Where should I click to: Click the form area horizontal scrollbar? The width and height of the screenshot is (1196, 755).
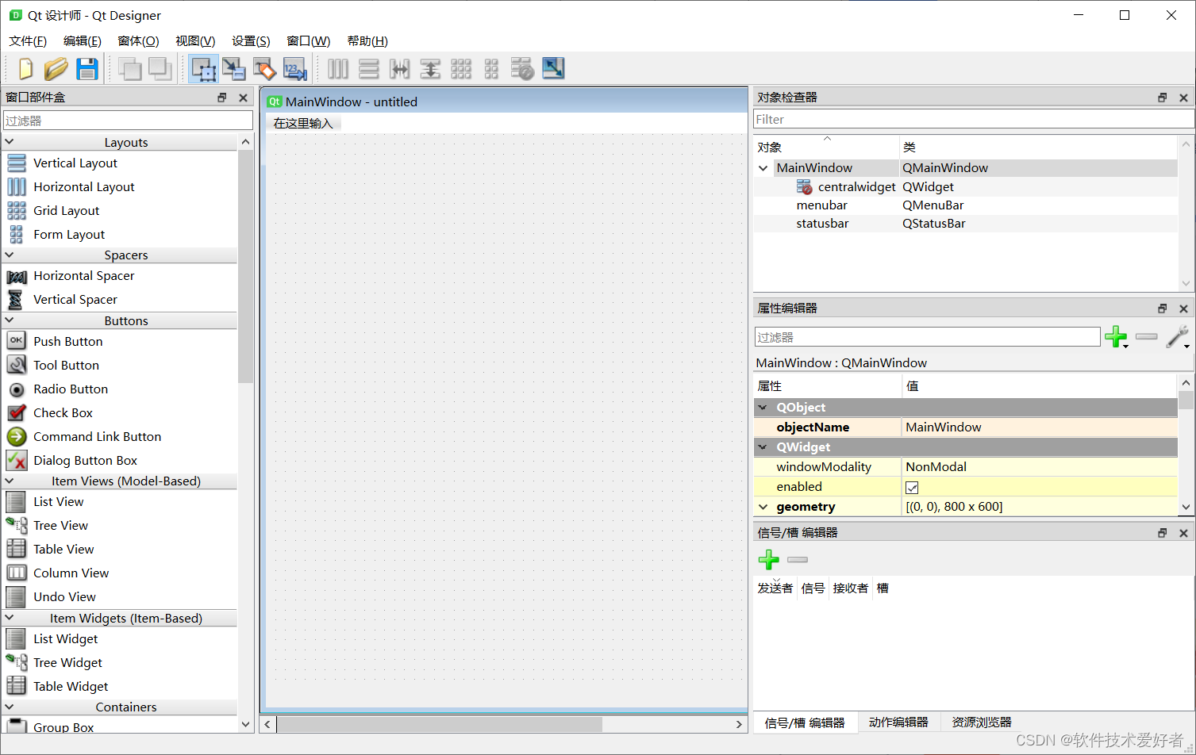point(439,724)
